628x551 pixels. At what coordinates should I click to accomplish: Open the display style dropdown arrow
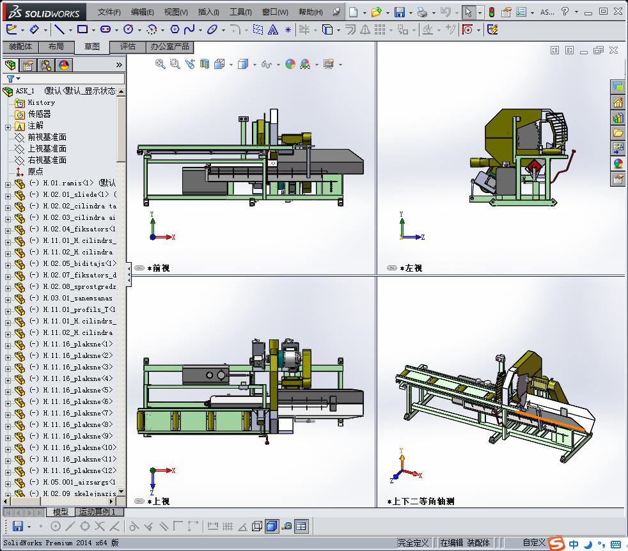(x=255, y=65)
